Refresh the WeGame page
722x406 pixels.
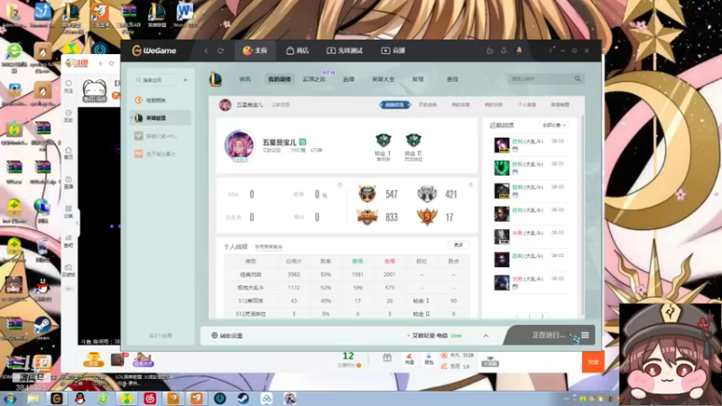[220, 51]
